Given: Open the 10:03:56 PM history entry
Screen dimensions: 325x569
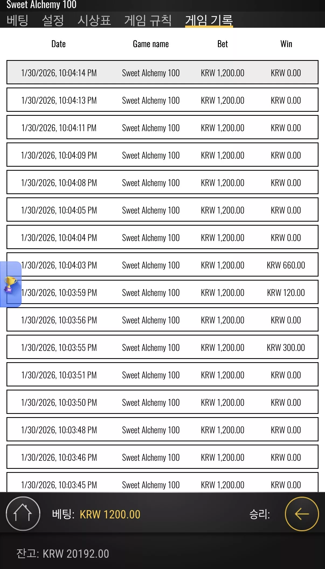Looking at the screenshot, I should pyautogui.click(x=162, y=319).
